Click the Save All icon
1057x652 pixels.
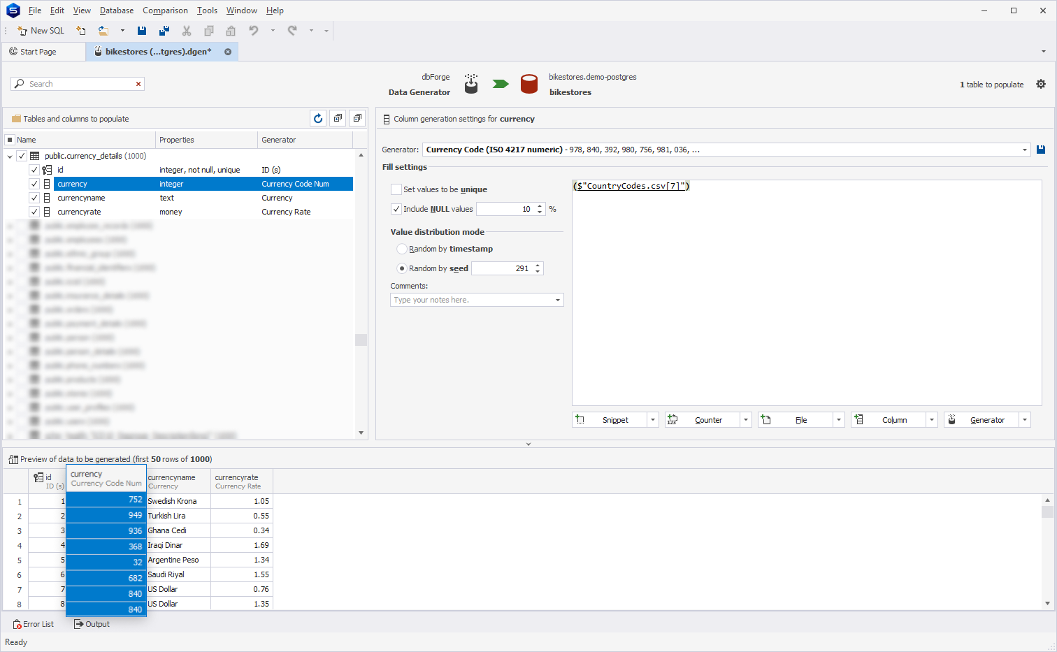click(x=164, y=31)
